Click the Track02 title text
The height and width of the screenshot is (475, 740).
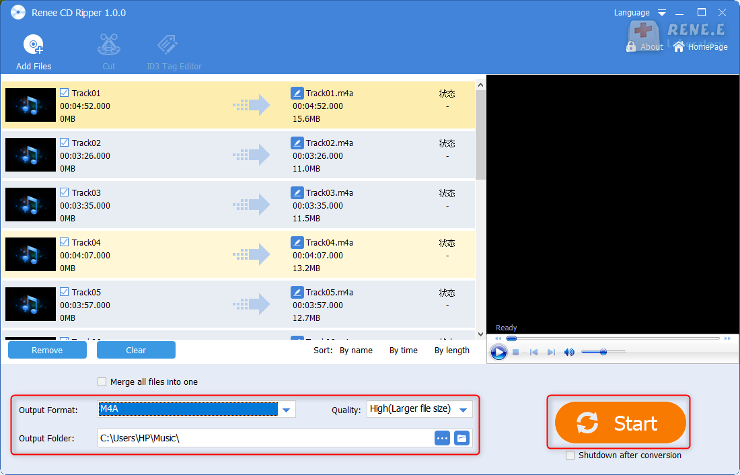(x=86, y=143)
